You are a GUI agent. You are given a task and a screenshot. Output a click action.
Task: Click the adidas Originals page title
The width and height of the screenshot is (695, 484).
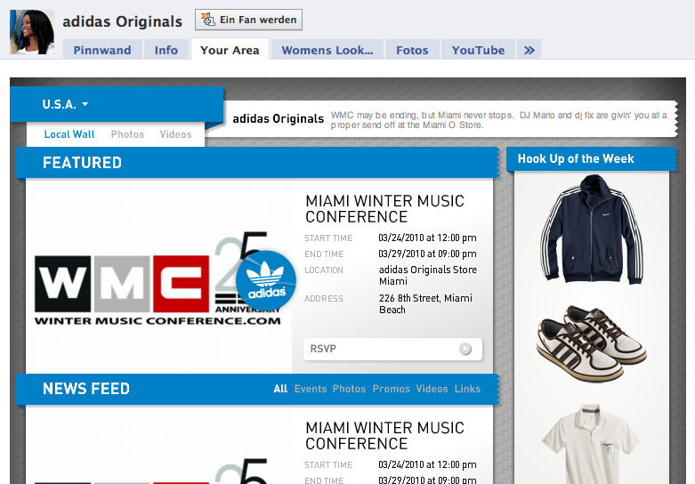122,21
